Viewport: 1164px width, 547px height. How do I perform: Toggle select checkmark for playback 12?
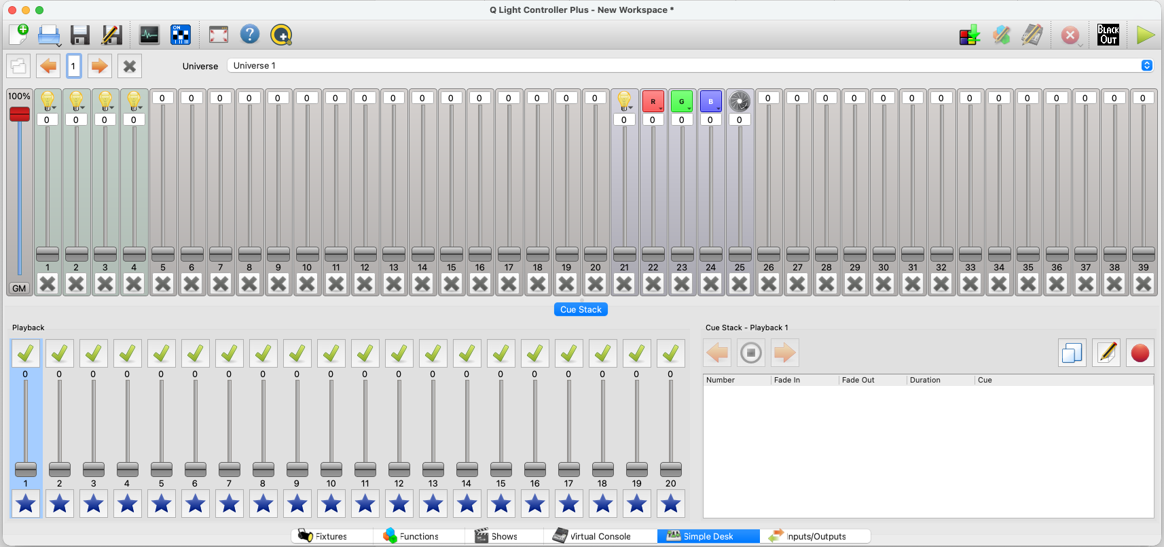tap(399, 353)
